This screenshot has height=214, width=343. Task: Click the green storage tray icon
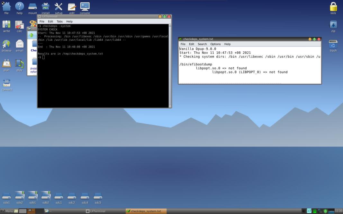(315, 211)
